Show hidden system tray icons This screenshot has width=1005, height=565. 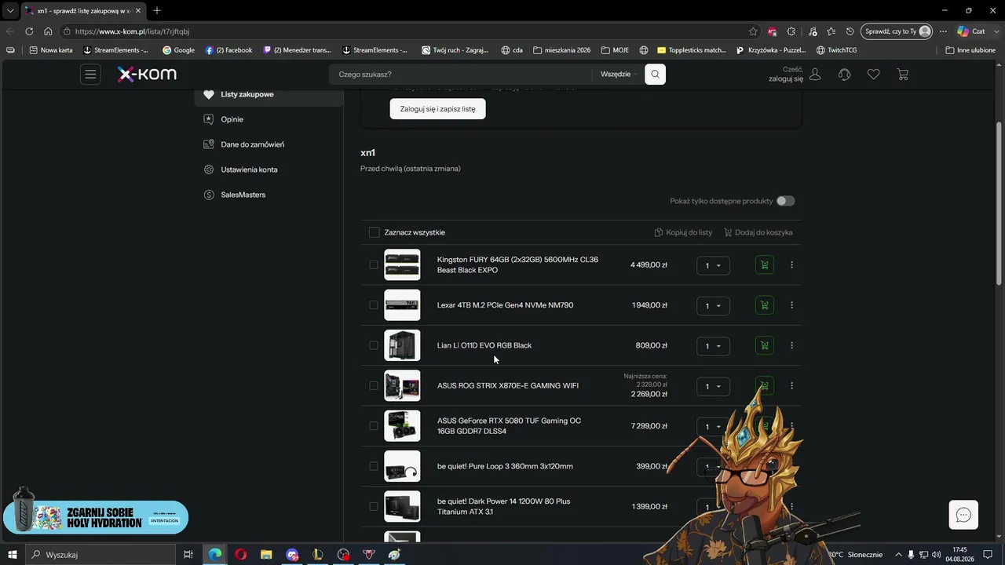(x=898, y=555)
